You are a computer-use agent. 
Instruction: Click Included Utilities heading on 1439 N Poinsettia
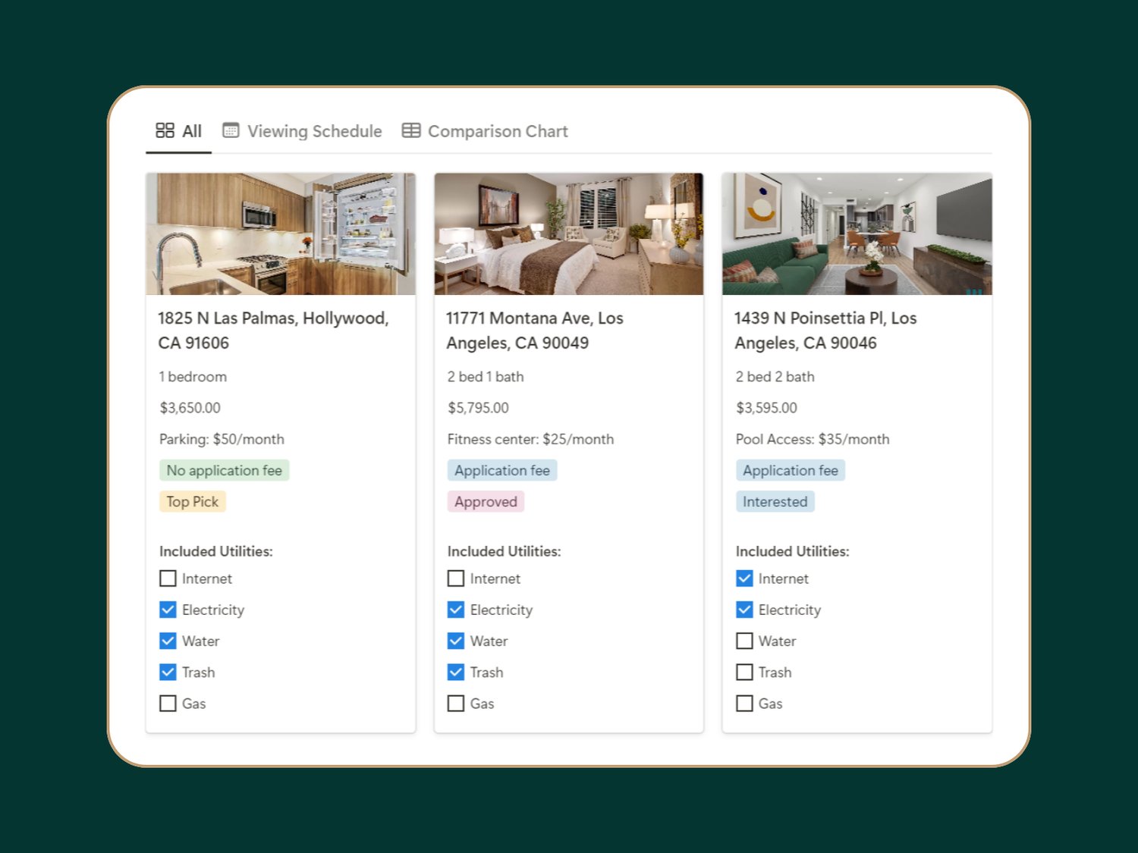[x=793, y=551]
